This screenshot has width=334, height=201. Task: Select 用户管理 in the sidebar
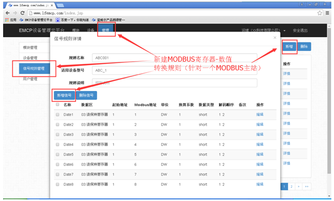tap(34, 79)
